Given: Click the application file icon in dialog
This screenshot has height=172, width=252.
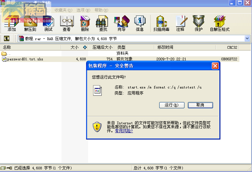Looking at the screenshot, I should coord(97,90).
